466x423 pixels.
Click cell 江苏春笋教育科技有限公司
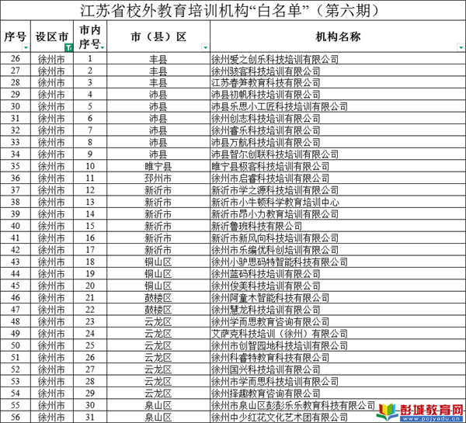tap(338, 82)
